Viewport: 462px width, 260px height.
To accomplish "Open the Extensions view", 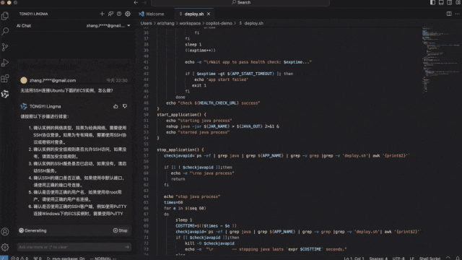I will 5,79.
